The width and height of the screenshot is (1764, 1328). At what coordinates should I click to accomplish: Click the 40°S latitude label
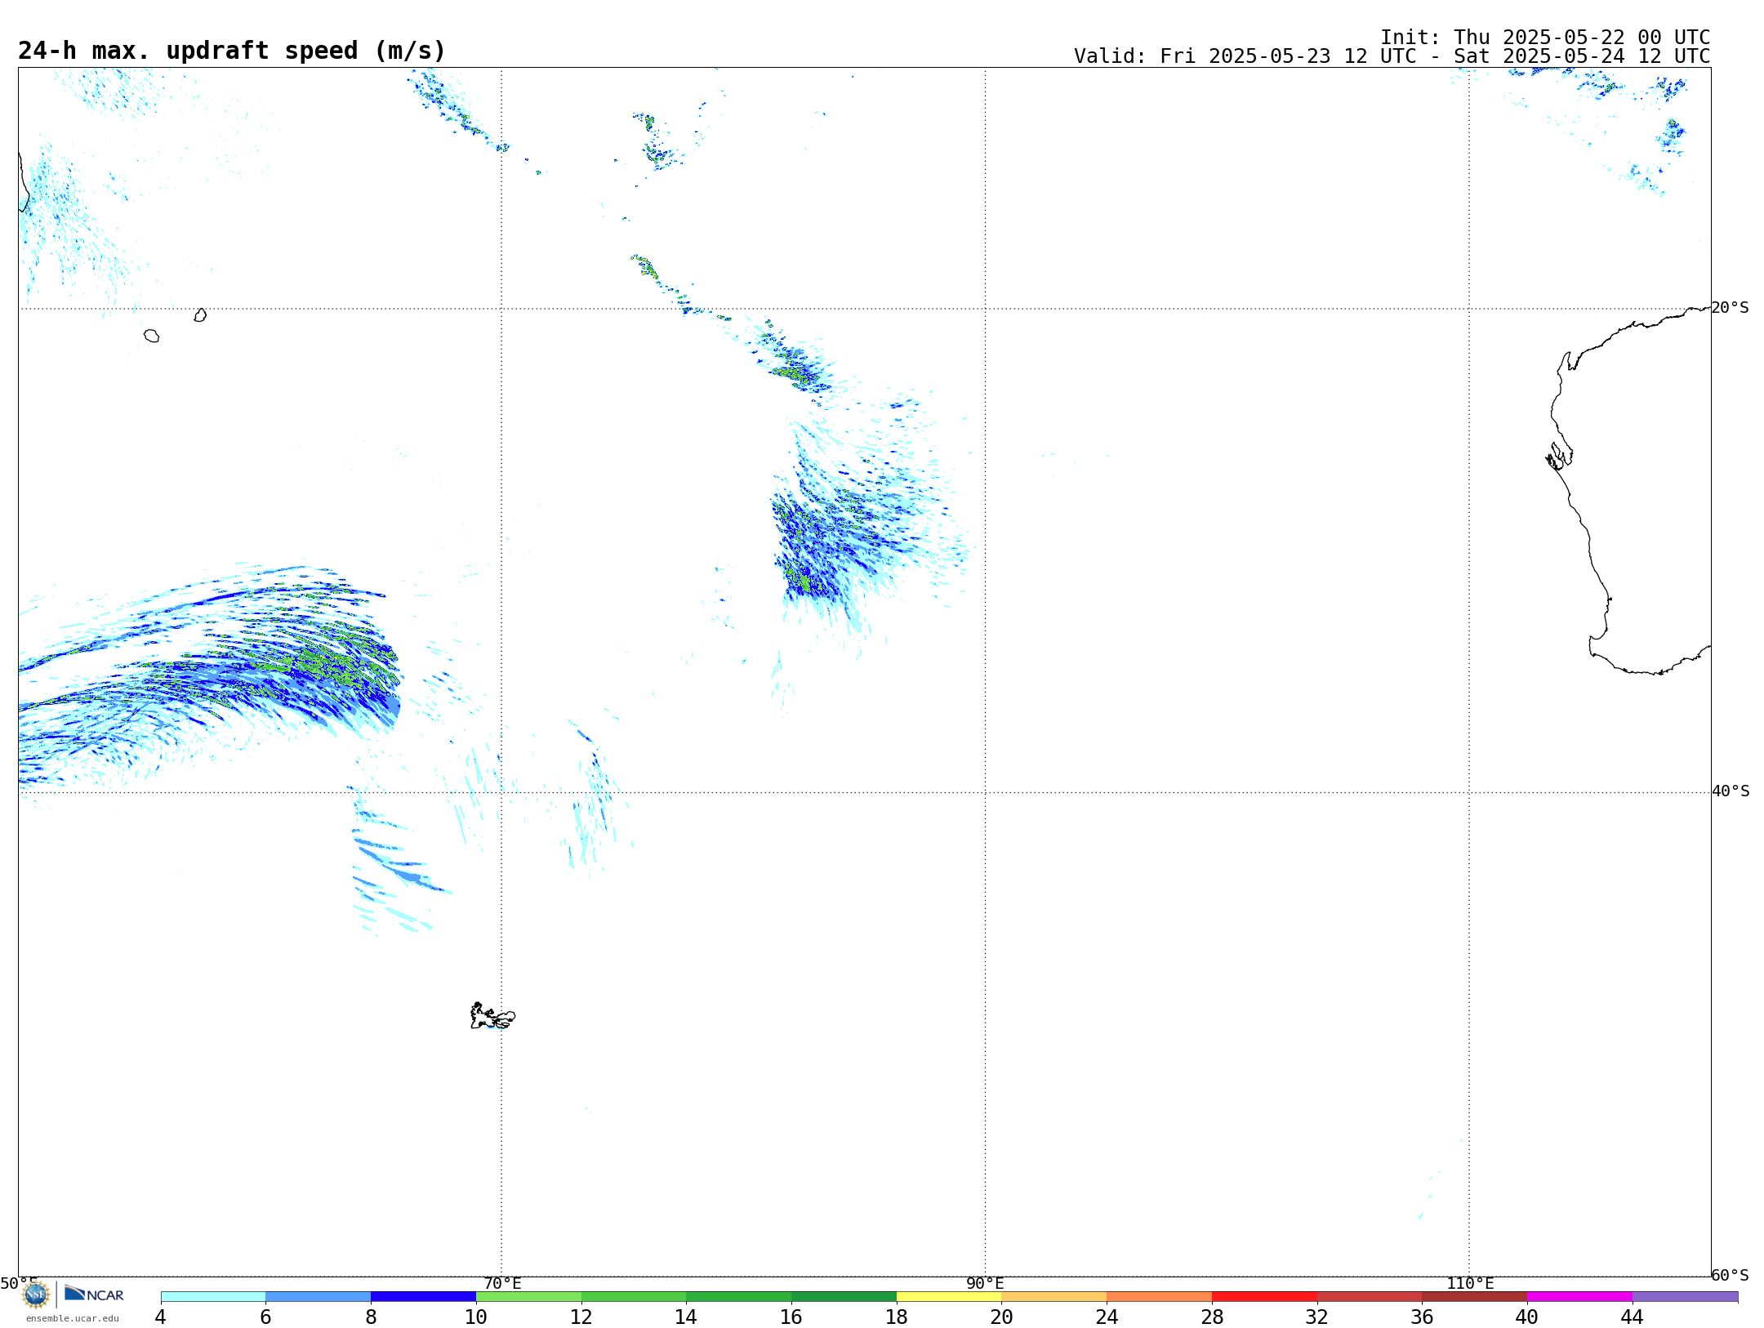click(1731, 791)
